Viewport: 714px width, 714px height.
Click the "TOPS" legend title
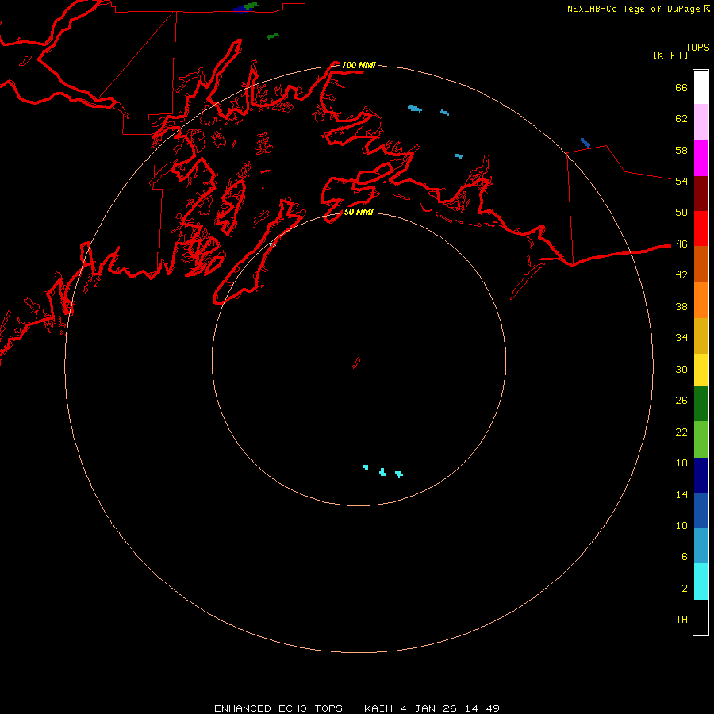pos(697,47)
